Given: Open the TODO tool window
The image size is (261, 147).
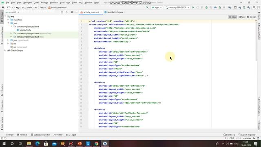Looking at the screenshot, I should tap(10, 135).
